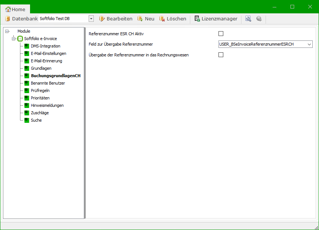Click the Softfolio e-Invoice module icon
This screenshot has width=319, height=230.
[20, 39]
